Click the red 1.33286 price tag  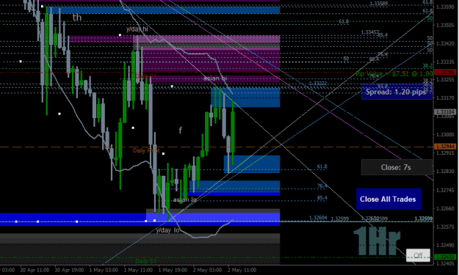pos(445,72)
